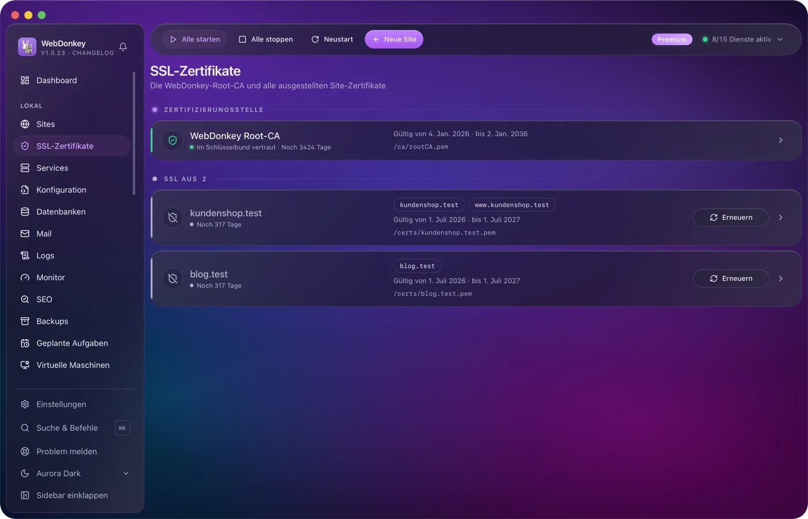808x519 pixels.
Task: Click the blog.test domain tag
Action: [x=417, y=266]
